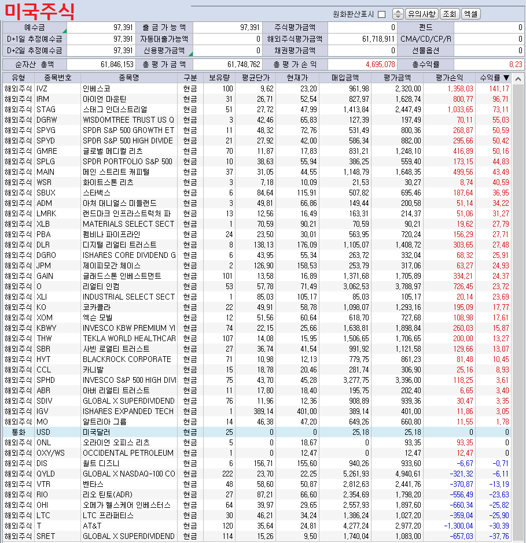
Task: Select the STAG ticker row
Action: pyautogui.click(x=257, y=109)
